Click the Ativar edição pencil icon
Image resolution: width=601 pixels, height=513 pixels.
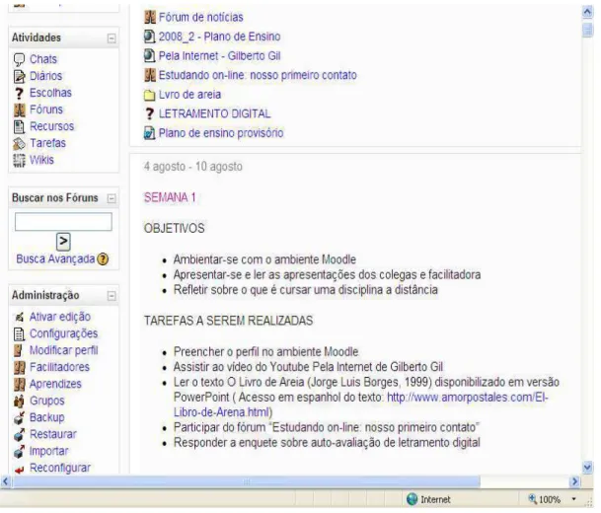point(19,318)
